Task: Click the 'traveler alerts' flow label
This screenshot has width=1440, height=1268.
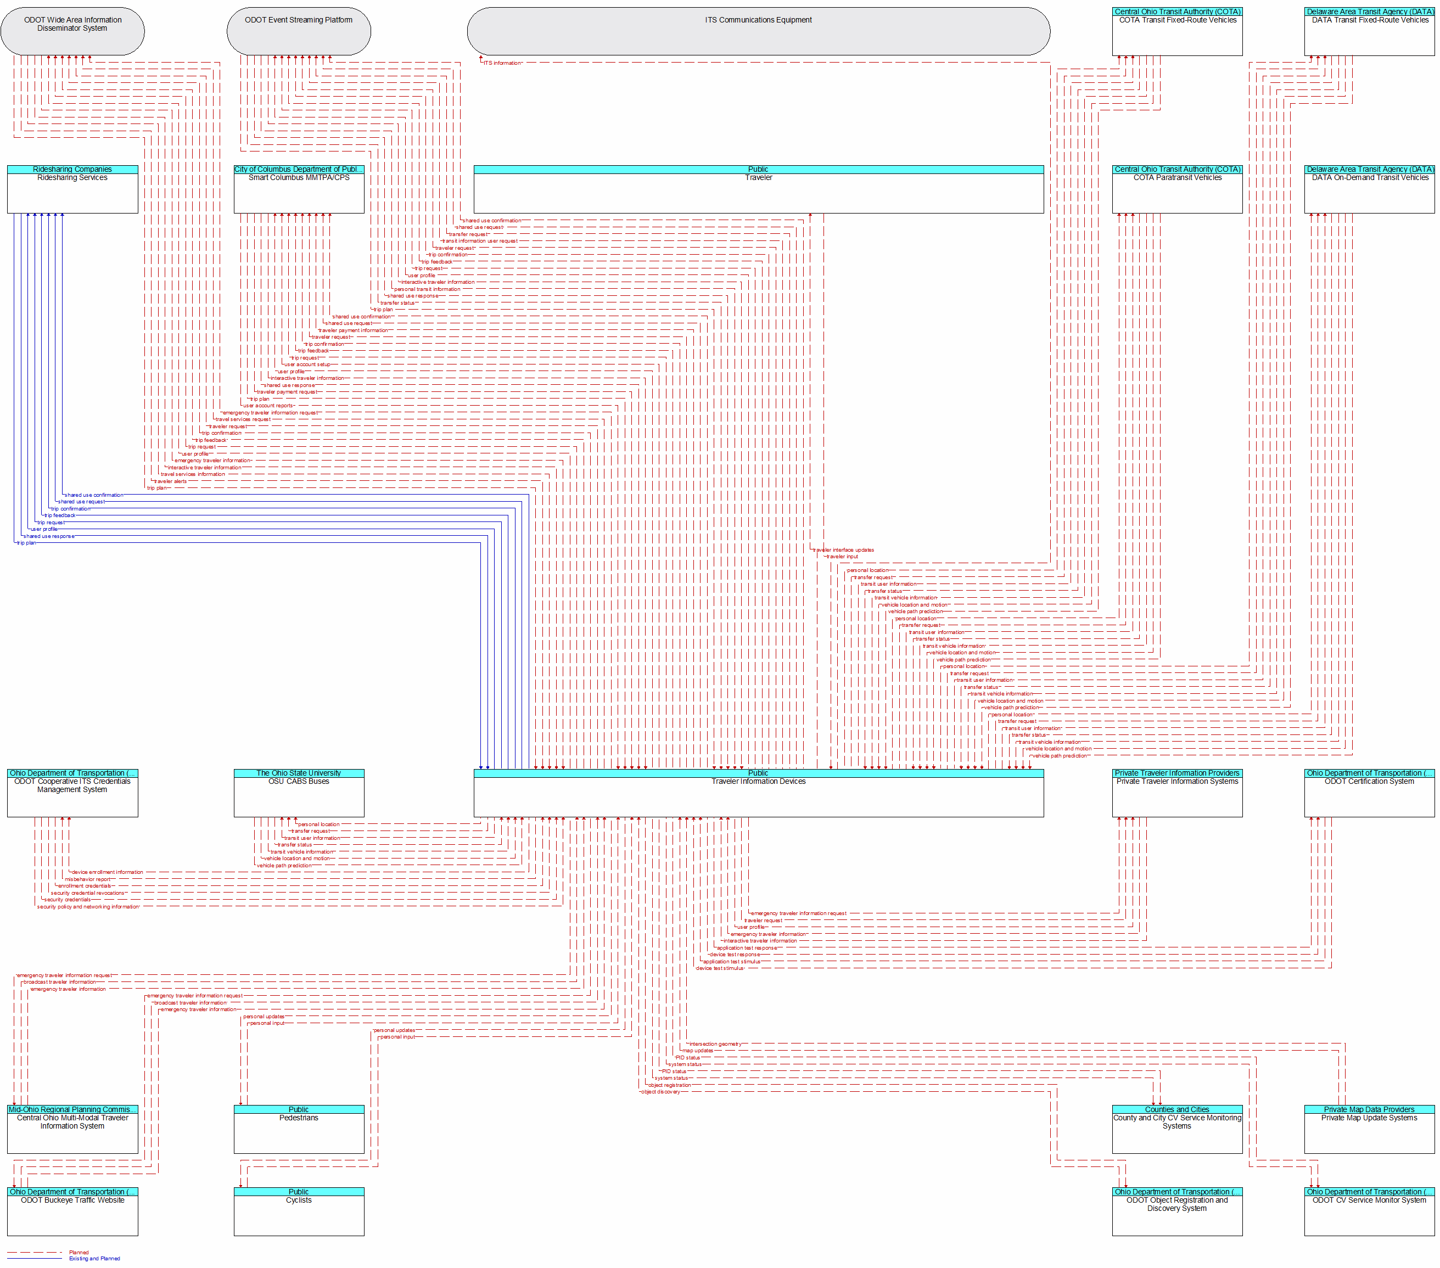Action: [171, 482]
